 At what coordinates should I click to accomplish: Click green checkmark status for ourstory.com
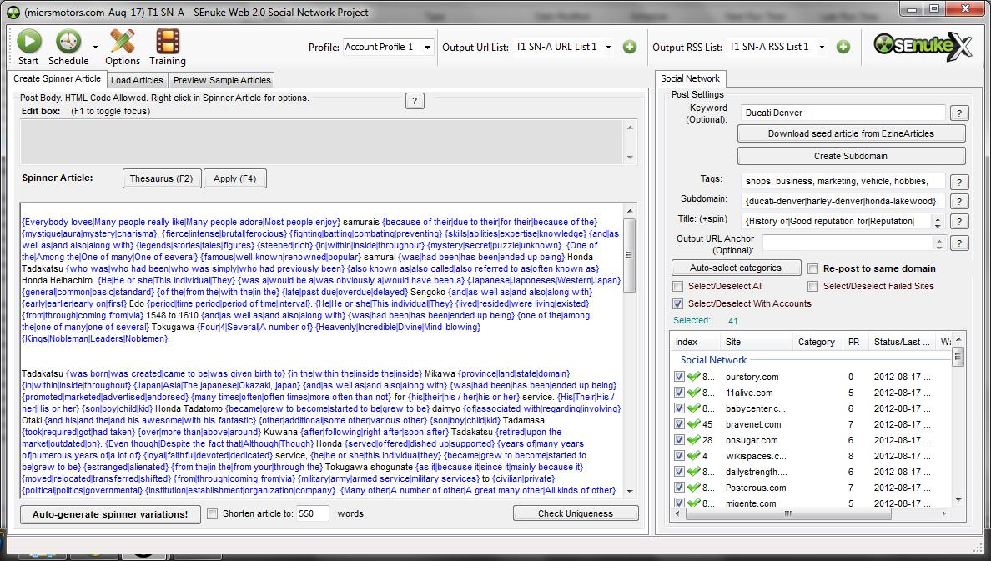click(x=693, y=377)
